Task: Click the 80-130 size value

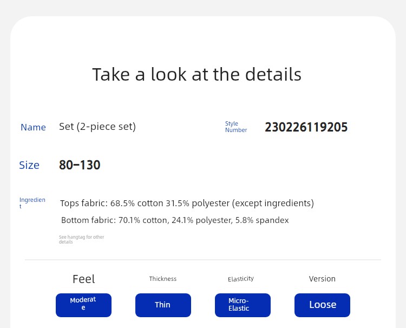Action: click(x=80, y=165)
